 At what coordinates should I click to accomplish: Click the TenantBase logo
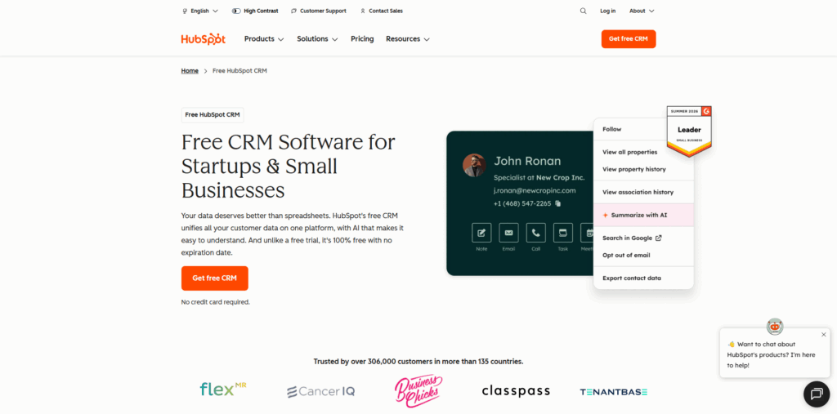pos(614,392)
